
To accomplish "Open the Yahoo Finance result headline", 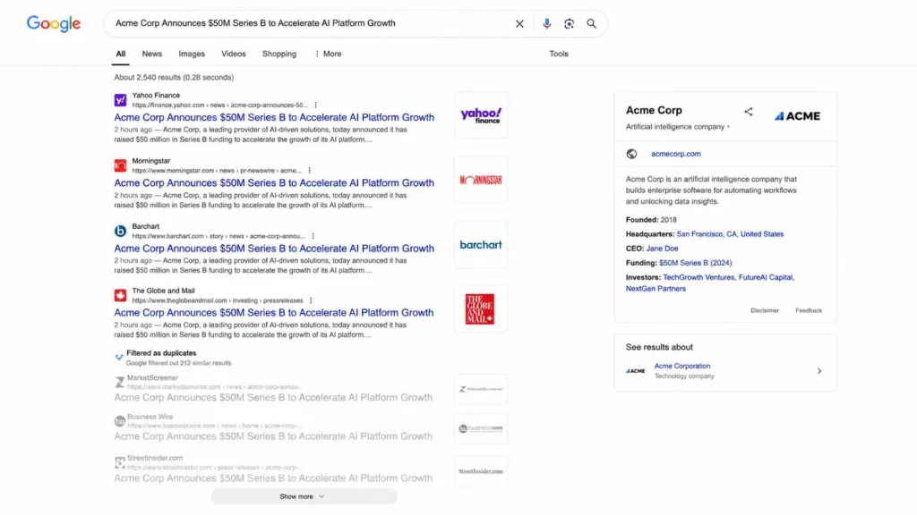I will 274,117.
